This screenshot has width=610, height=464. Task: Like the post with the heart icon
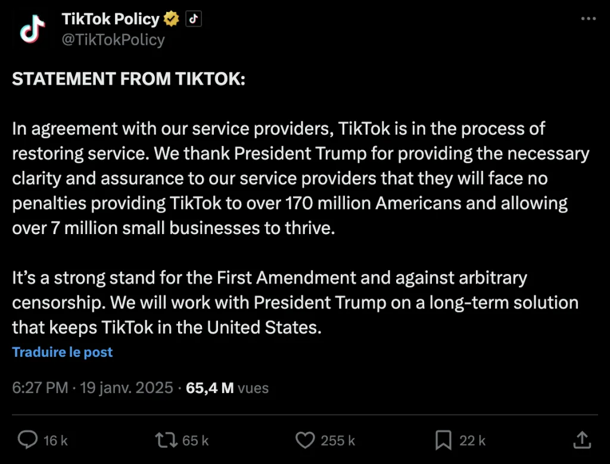click(305, 440)
